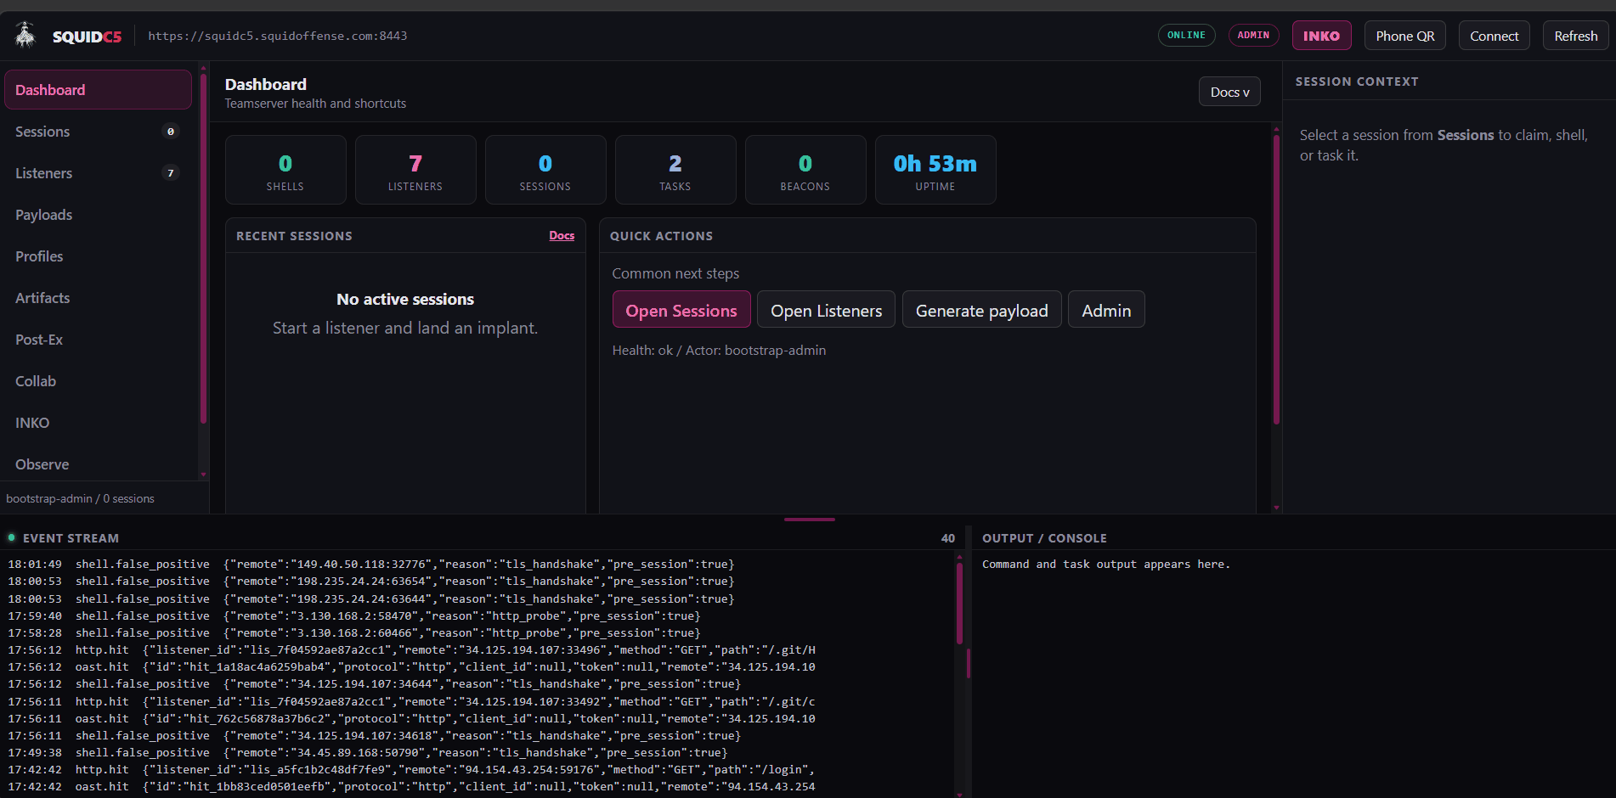Expand the Docs v dropdown

click(1229, 92)
